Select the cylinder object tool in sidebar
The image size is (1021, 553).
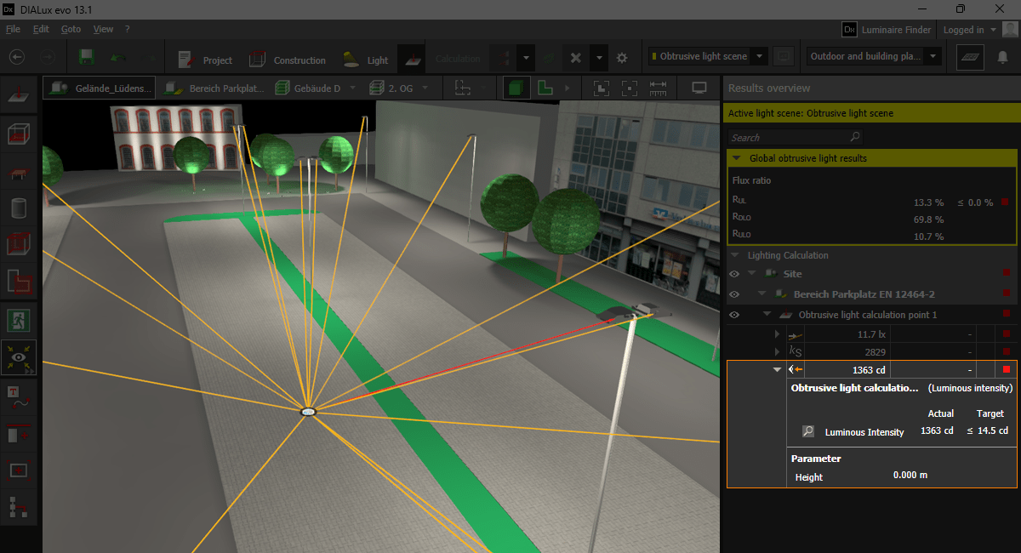[18, 208]
